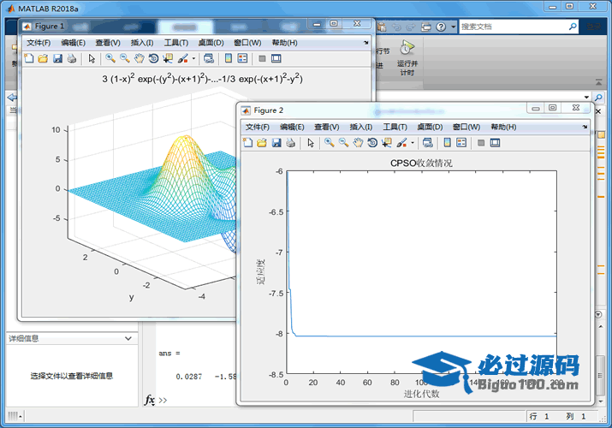Image resolution: width=612 pixels, height=428 pixels.
Task: Open File (文件) menu in Figure 2
Action: coord(257,127)
